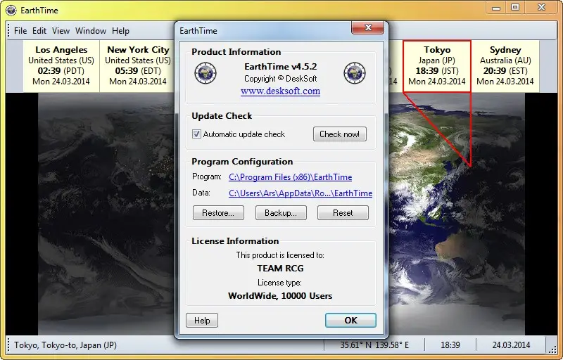563x360 pixels.
Task: Click the Backup... button
Action: (281, 212)
